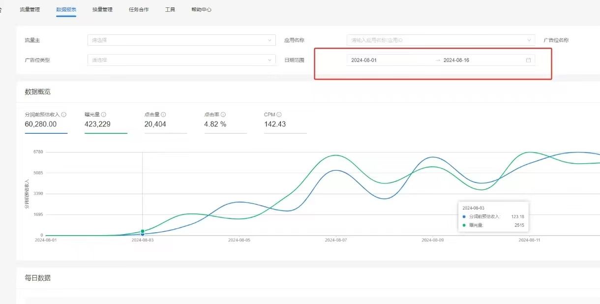
Task: Click green data point on 2024-08-03
Action: 143,231
